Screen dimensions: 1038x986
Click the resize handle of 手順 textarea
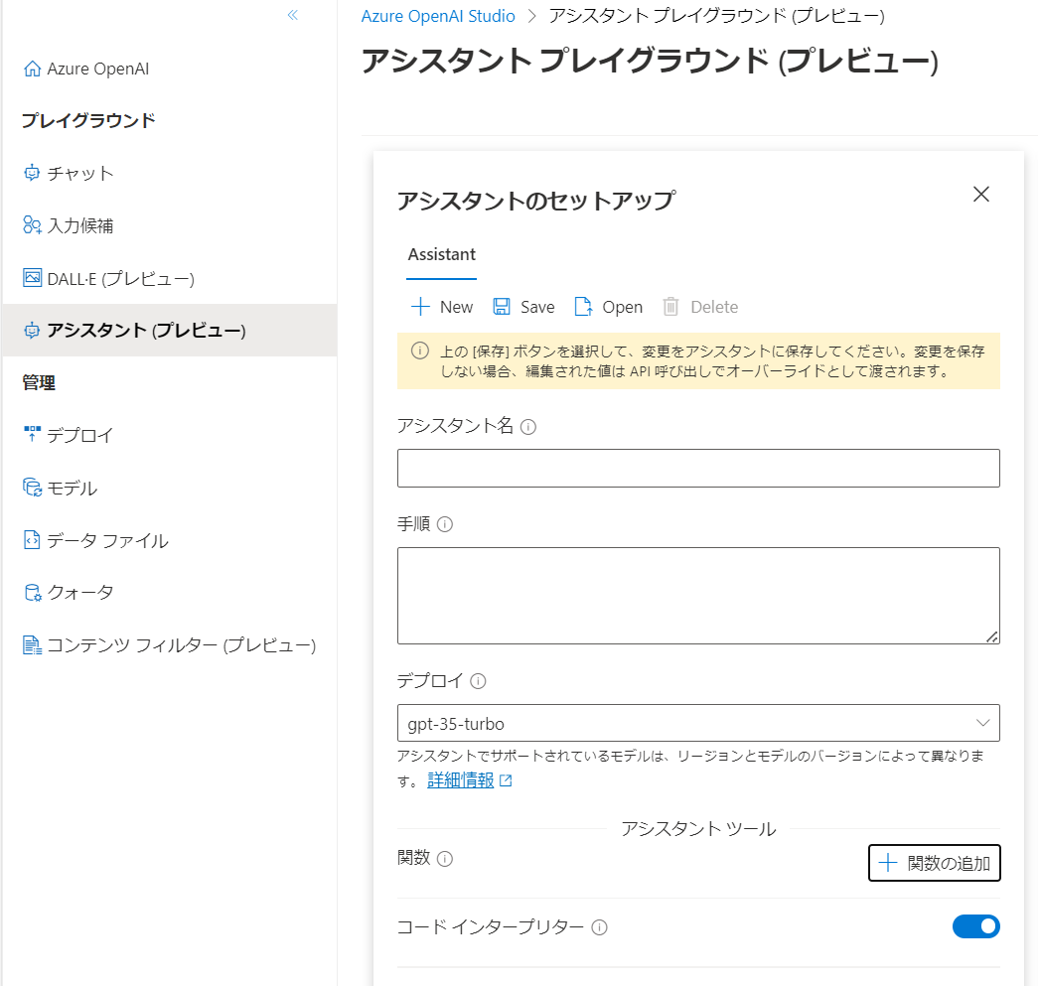[x=991, y=636]
